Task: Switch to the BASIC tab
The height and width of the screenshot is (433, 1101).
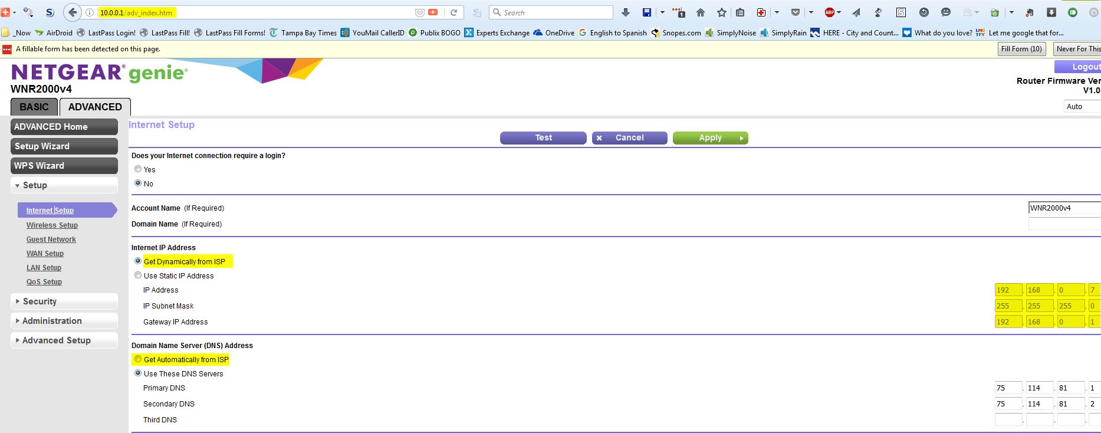Action: coord(34,107)
